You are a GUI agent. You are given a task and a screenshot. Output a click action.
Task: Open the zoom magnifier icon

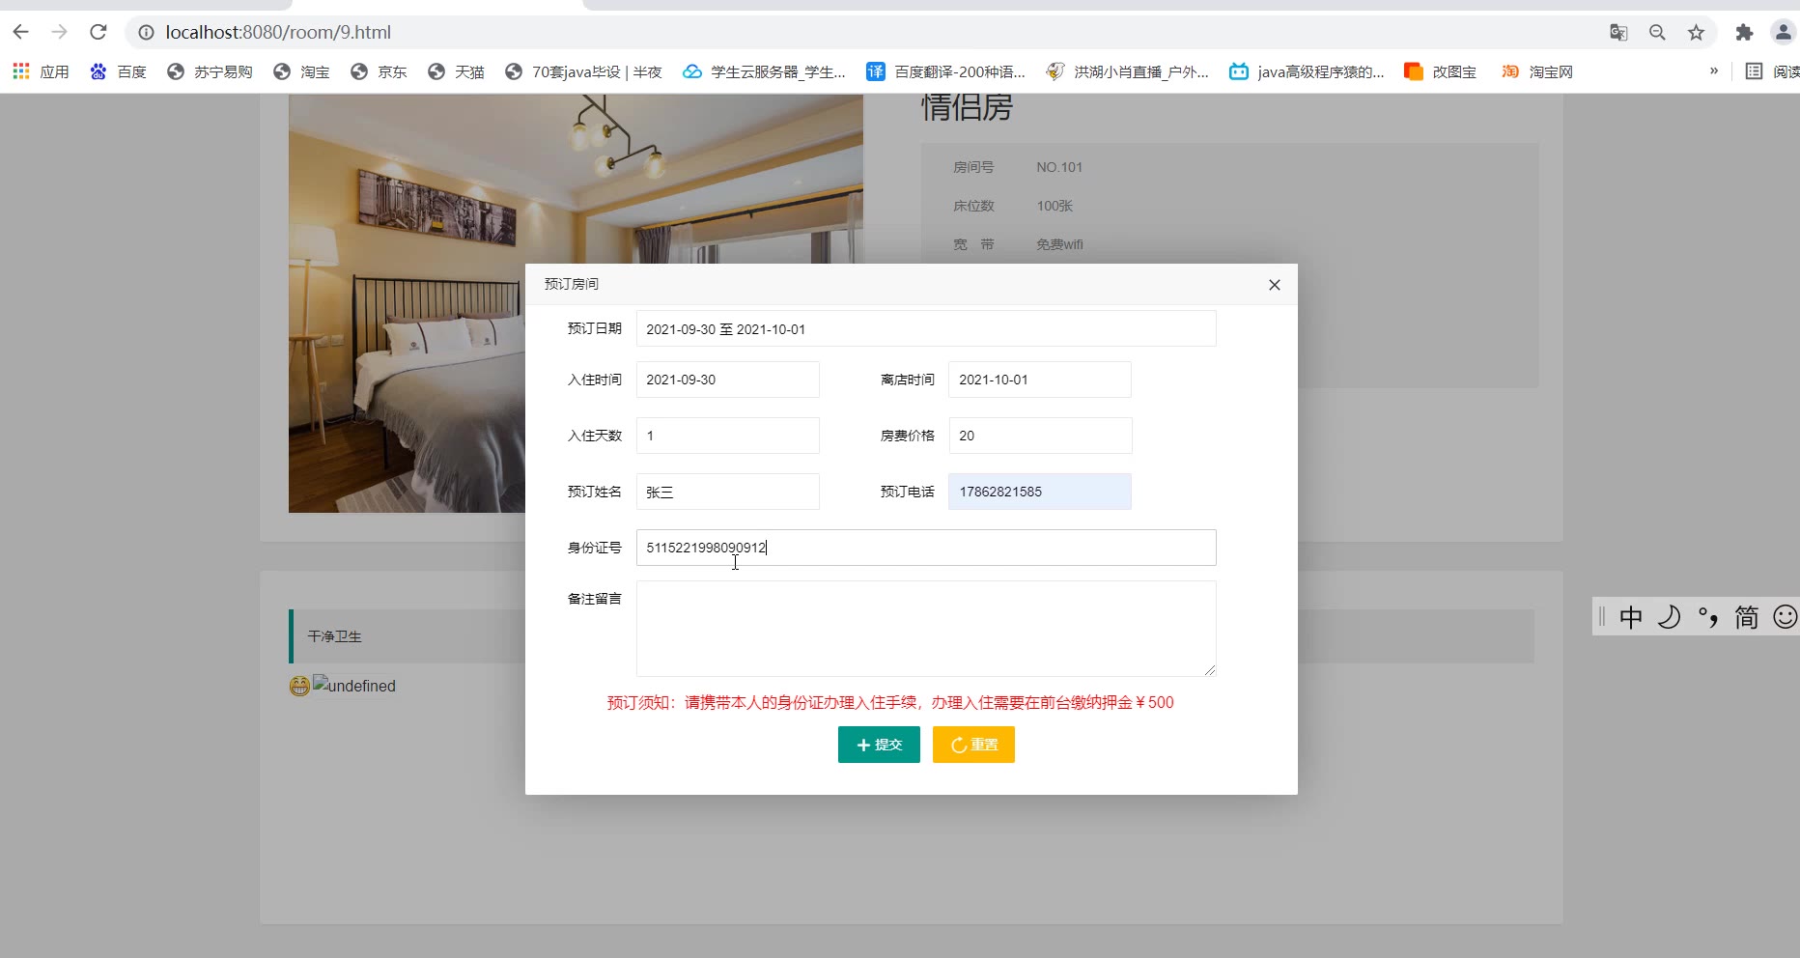tap(1657, 32)
